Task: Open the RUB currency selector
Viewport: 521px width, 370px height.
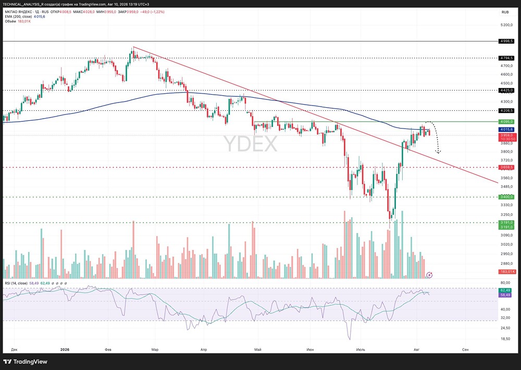Action: 505,12
